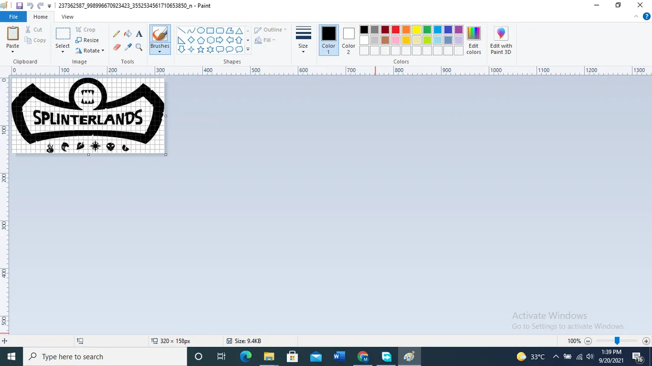Open the Outline dropdown
The image size is (652, 366).
click(x=270, y=30)
